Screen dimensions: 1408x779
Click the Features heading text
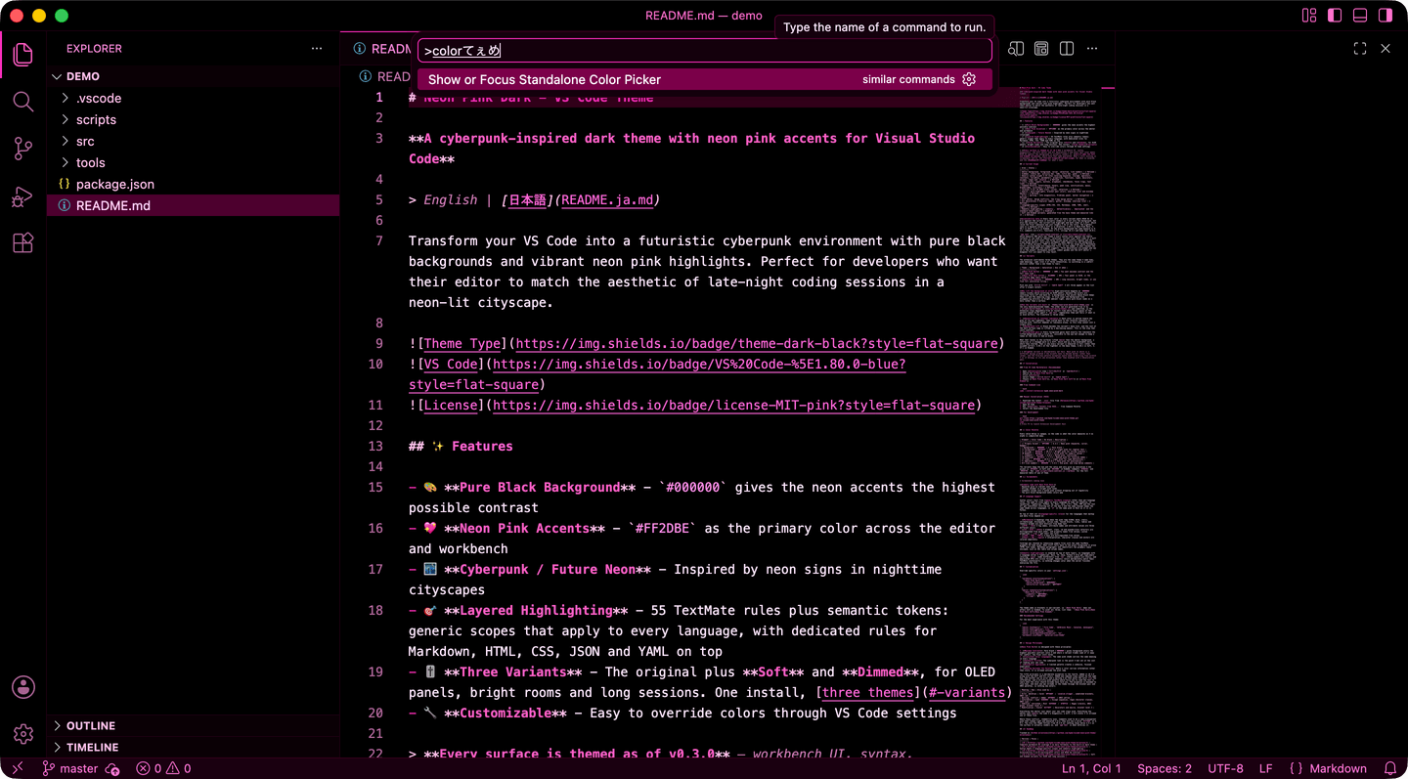coord(482,446)
